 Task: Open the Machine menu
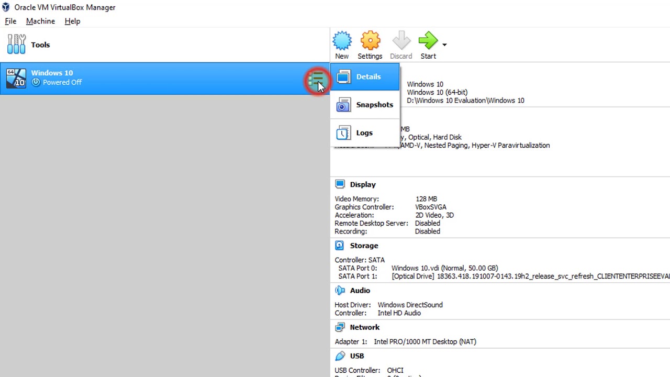(40, 21)
